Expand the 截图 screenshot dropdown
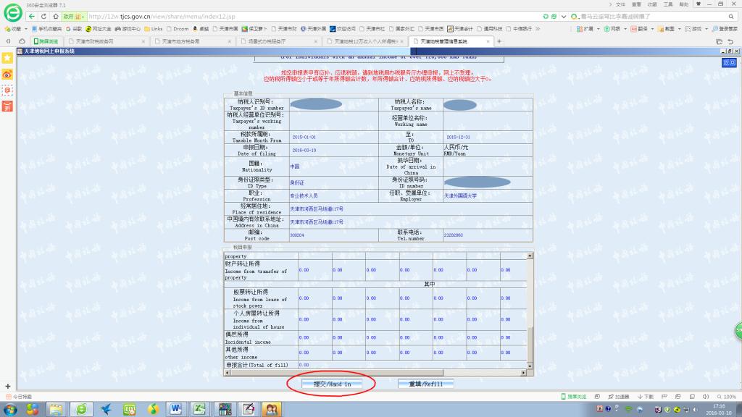Image resolution: width=742 pixels, height=417 pixels. tap(680, 29)
